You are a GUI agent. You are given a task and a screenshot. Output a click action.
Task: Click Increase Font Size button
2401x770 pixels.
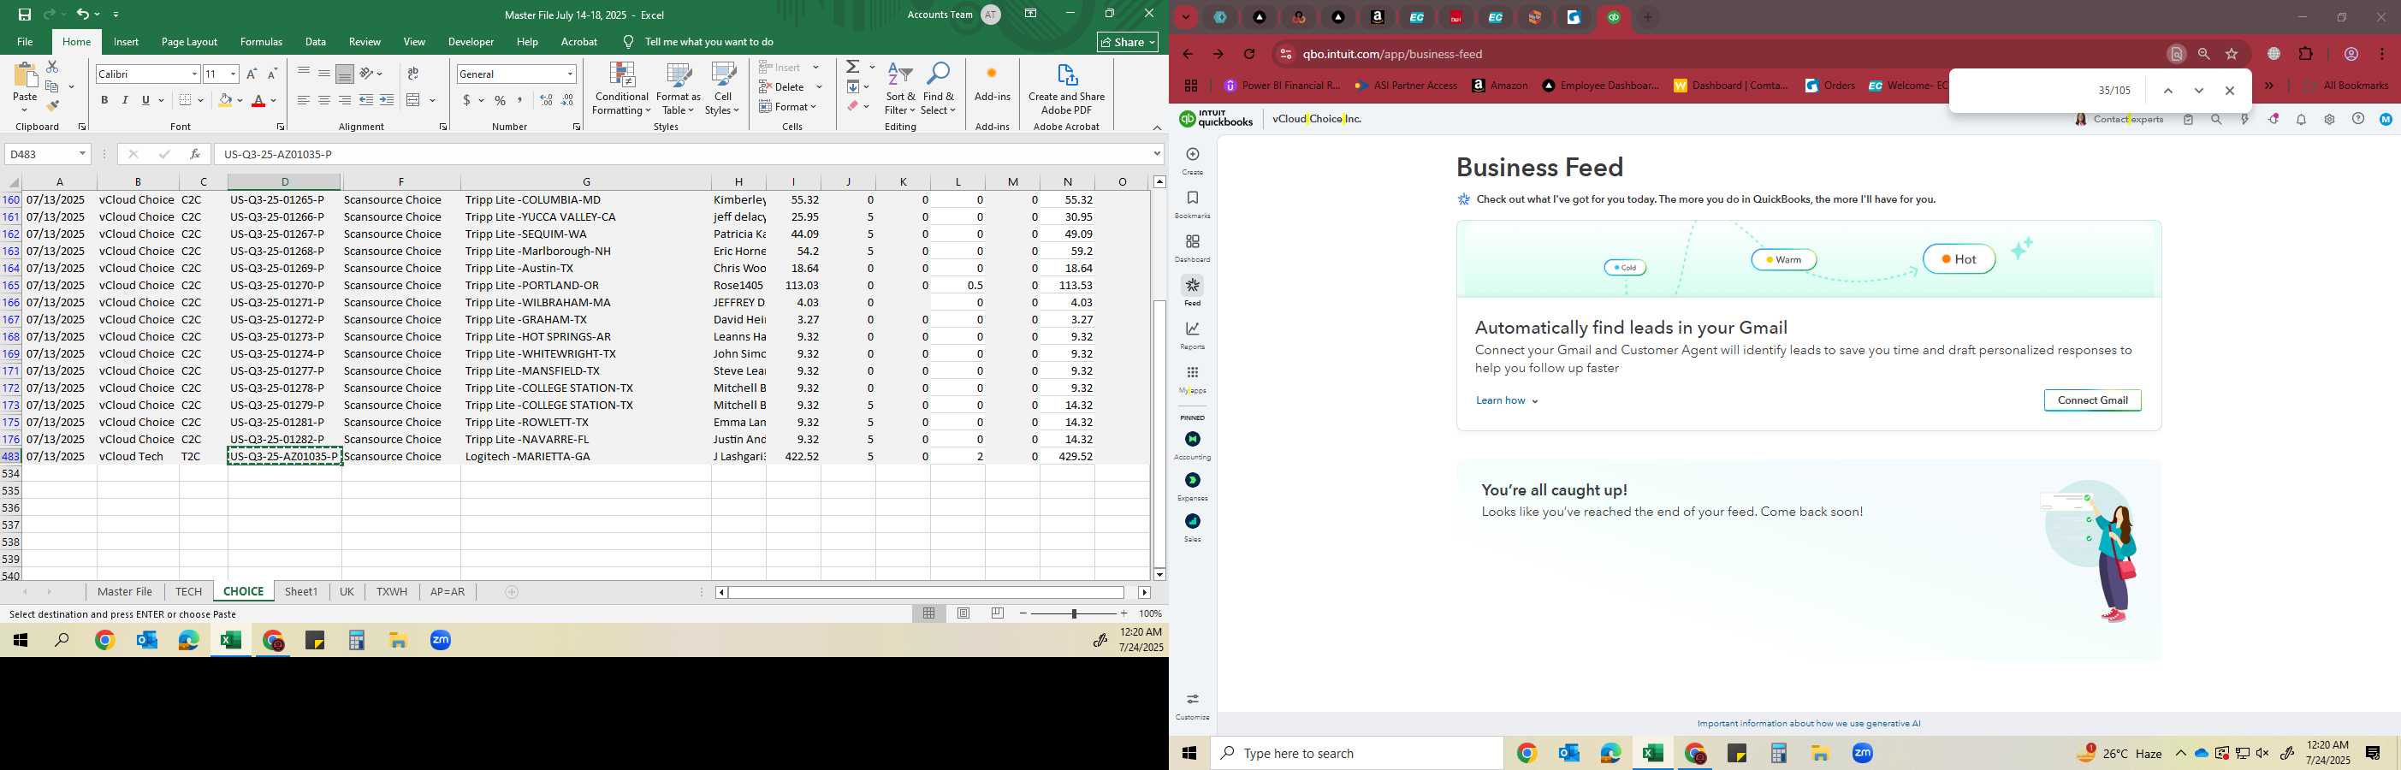pyautogui.click(x=252, y=74)
